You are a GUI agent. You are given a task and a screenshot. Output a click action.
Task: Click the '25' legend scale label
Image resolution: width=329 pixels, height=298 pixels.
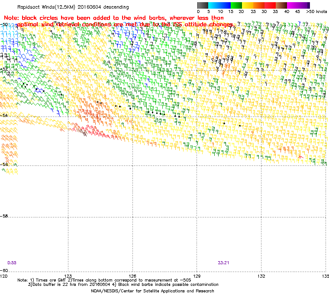click(x=254, y=12)
